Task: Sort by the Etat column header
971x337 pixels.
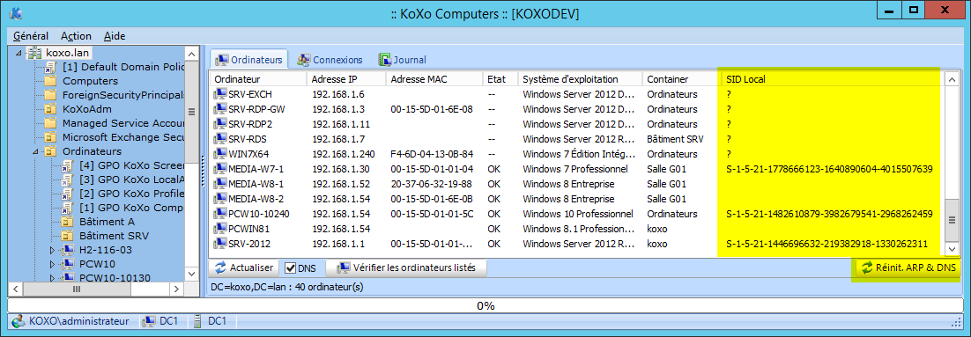Action: point(500,79)
